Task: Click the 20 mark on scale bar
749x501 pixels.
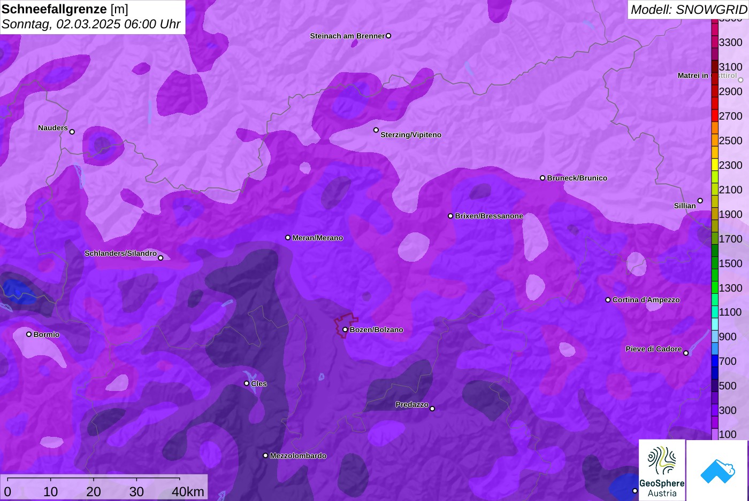Action: (94, 492)
